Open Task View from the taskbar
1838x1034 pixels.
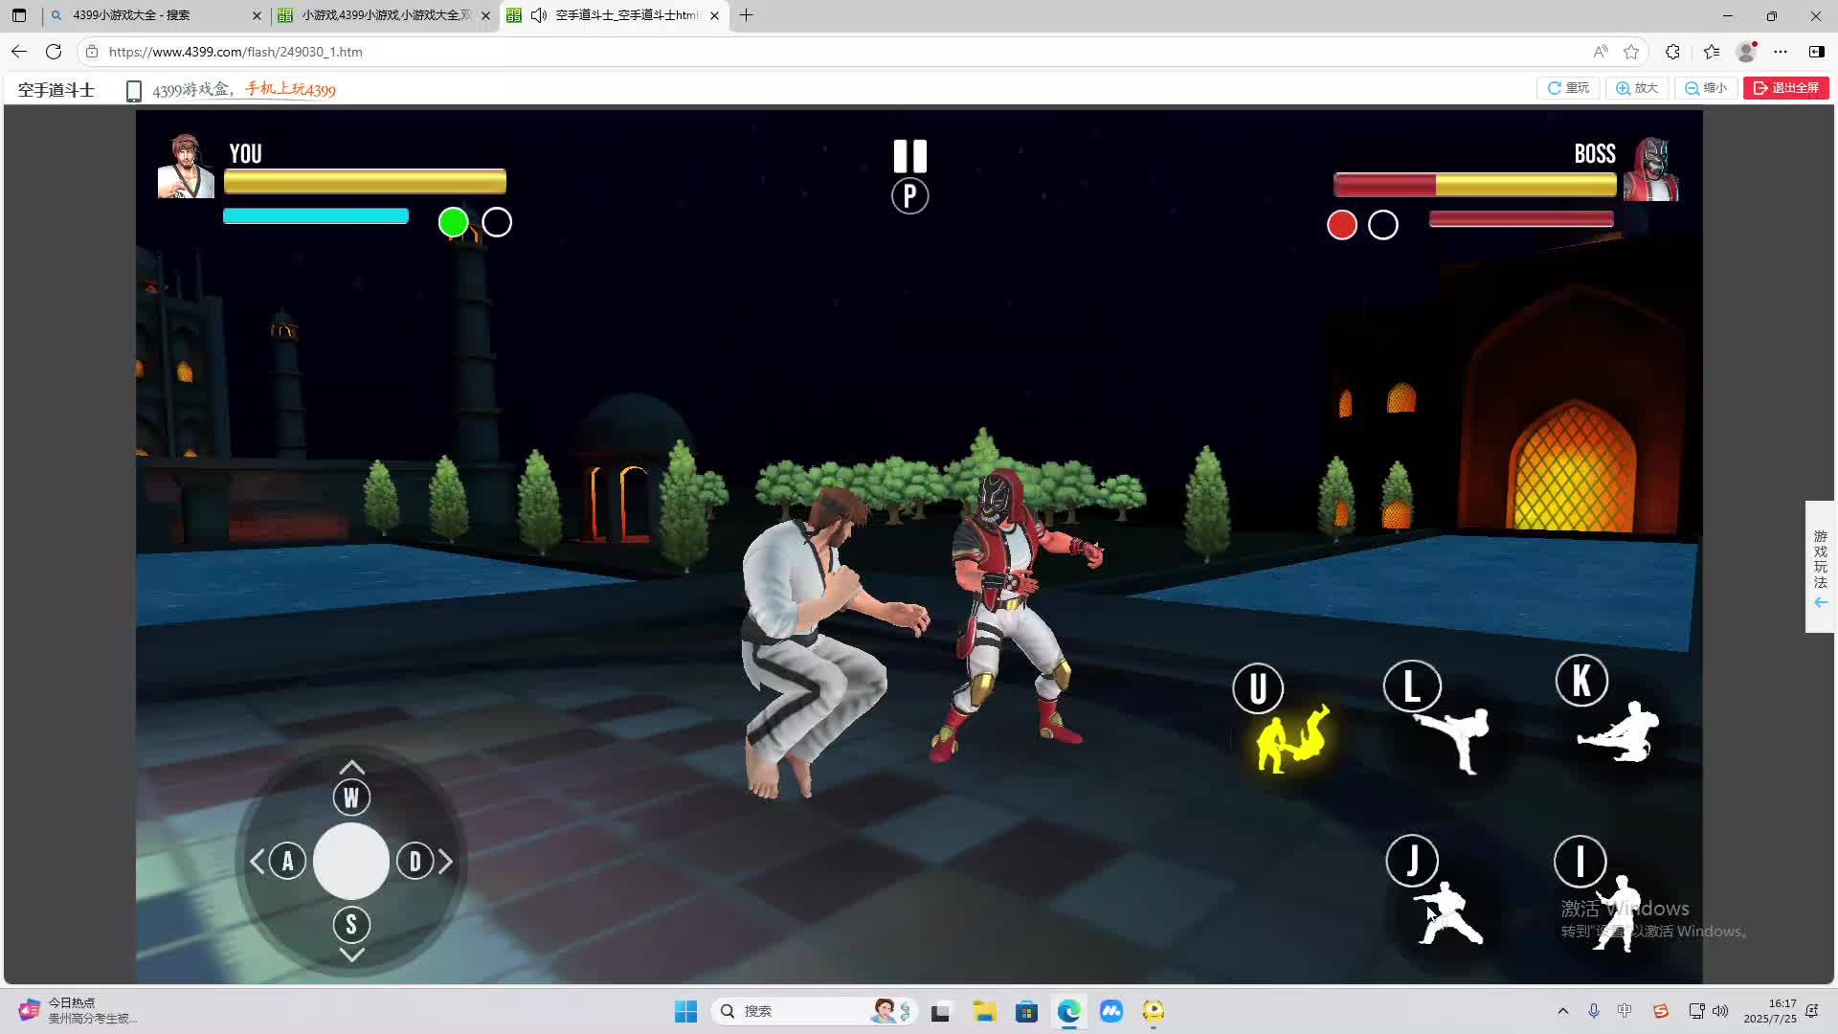tap(941, 1011)
